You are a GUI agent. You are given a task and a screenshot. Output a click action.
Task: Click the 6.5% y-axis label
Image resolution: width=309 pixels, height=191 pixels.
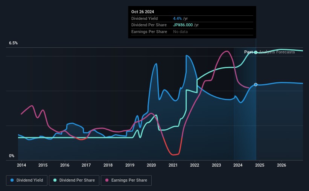coord(13,43)
